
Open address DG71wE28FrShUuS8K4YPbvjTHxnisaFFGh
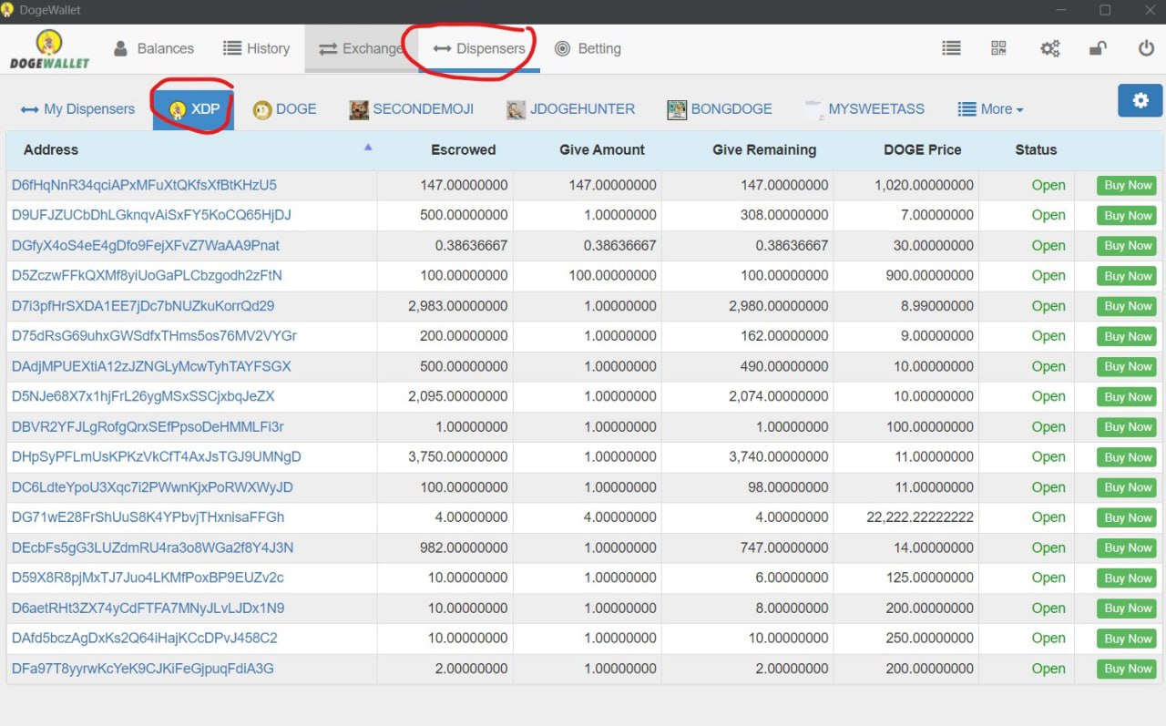click(x=148, y=517)
